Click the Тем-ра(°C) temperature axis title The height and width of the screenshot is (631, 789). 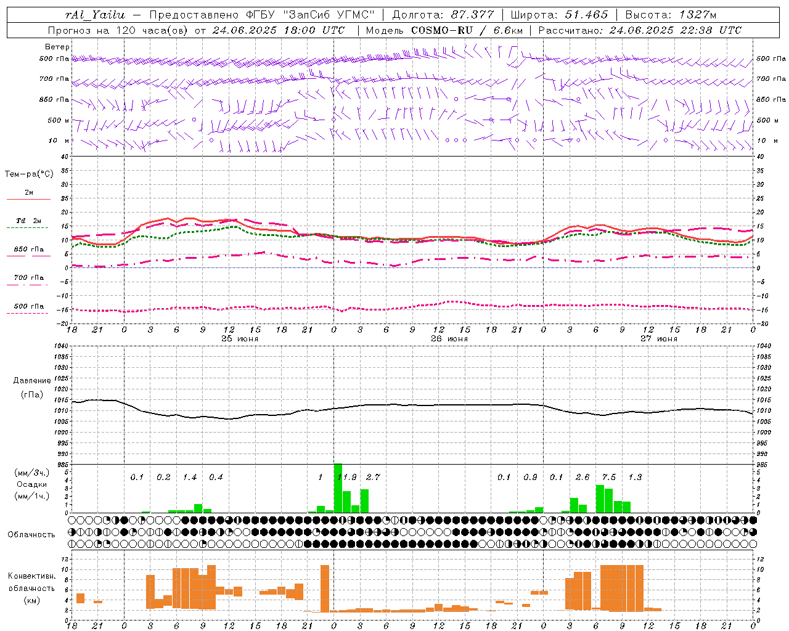[29, 174]
